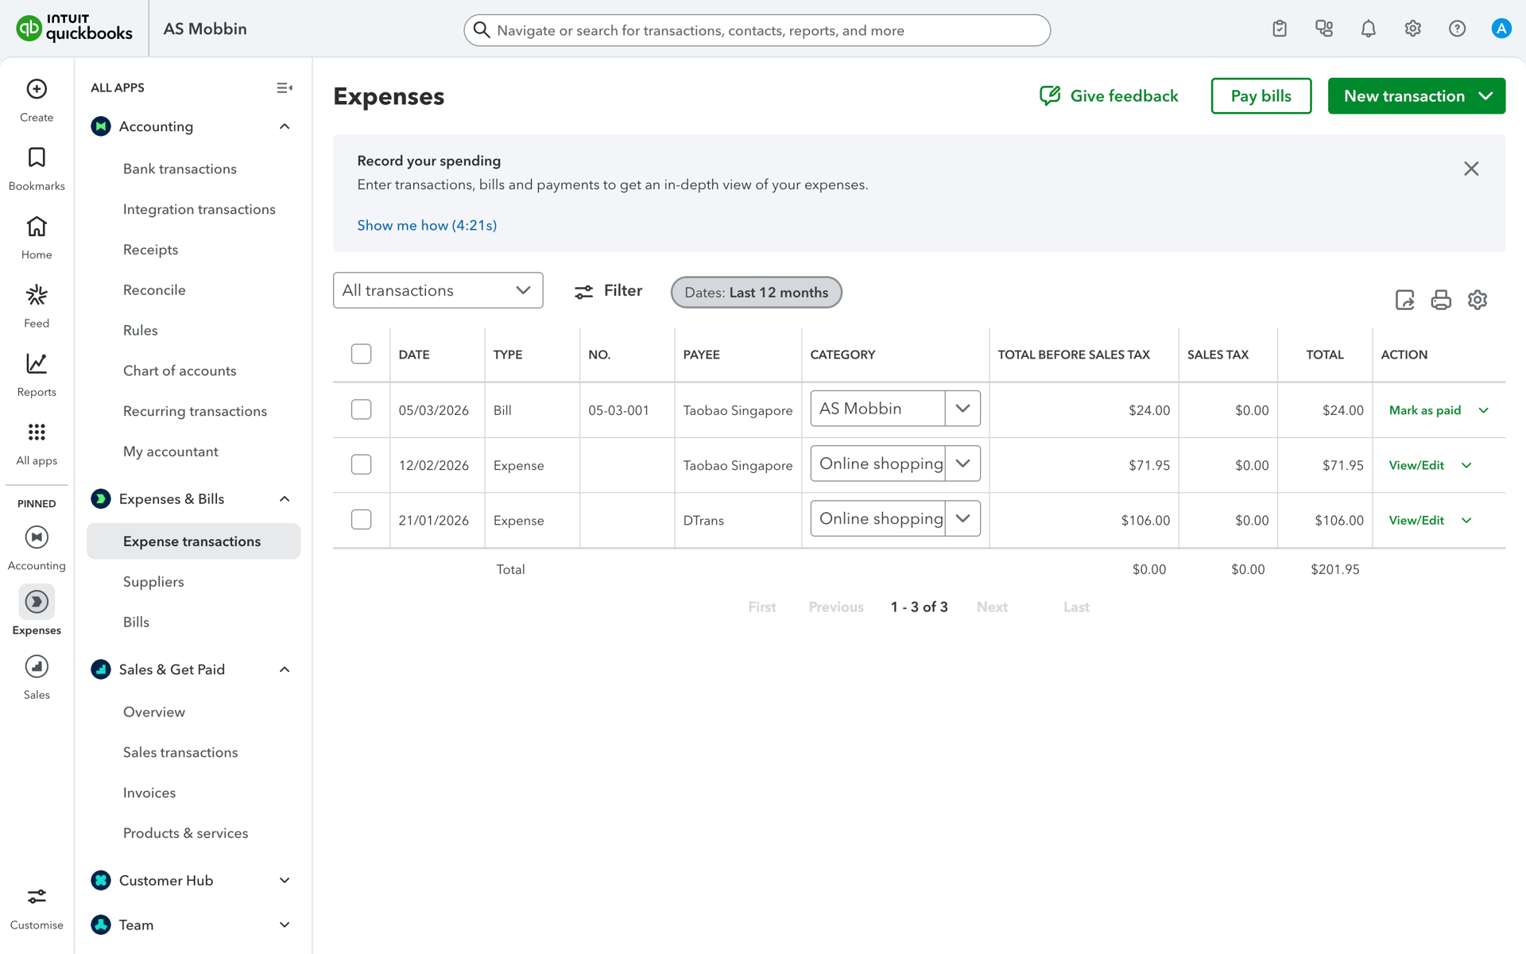The height and width of the screenshot is (954, 1526).
Task: Expand Mark as paid action arrow
Action: (x=1484, y=410)
